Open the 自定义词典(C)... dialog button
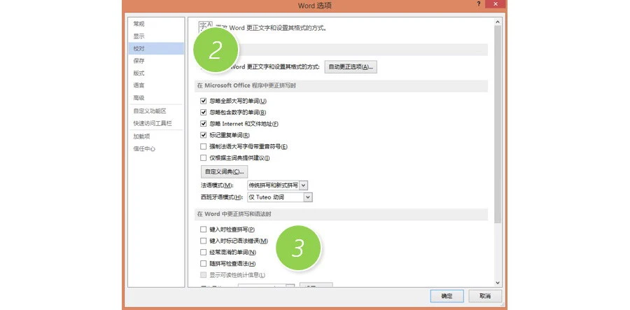 point(224,171)
